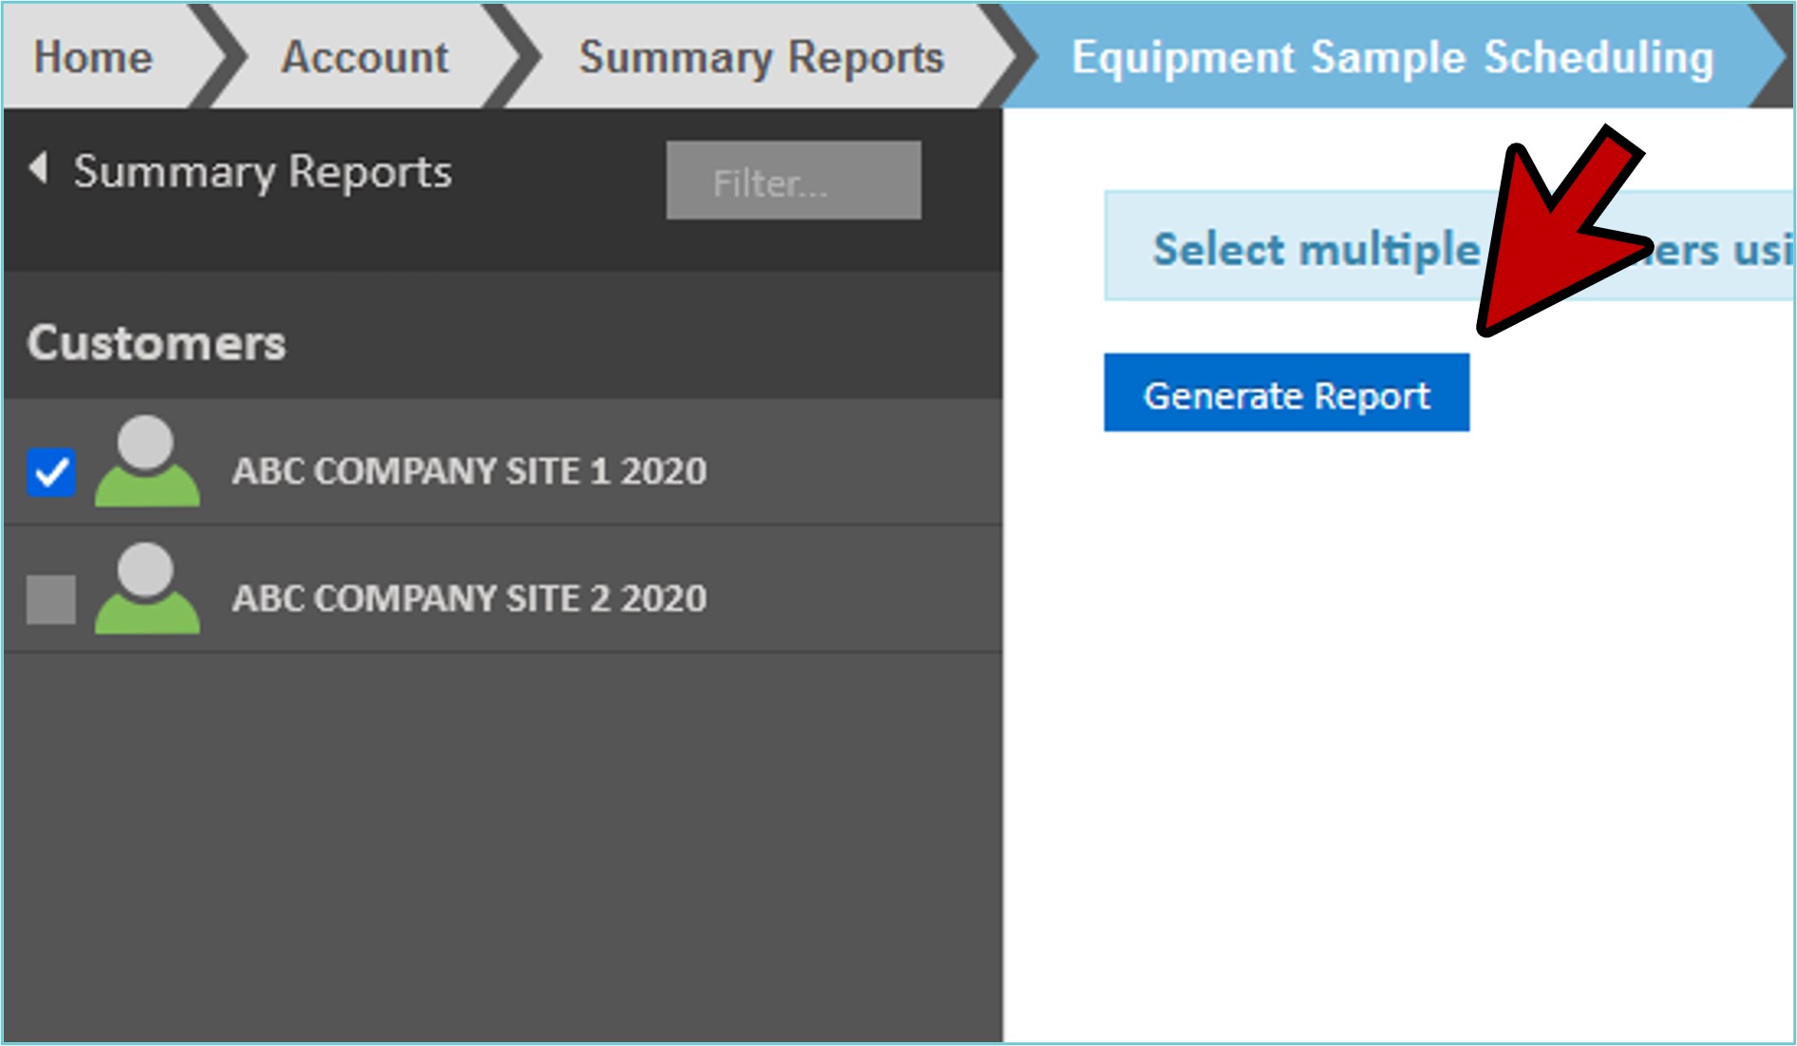Check the ABC Company Site 2 2020 checkbox
The width and height of the screenshot is (1797, 1046).
51,599
